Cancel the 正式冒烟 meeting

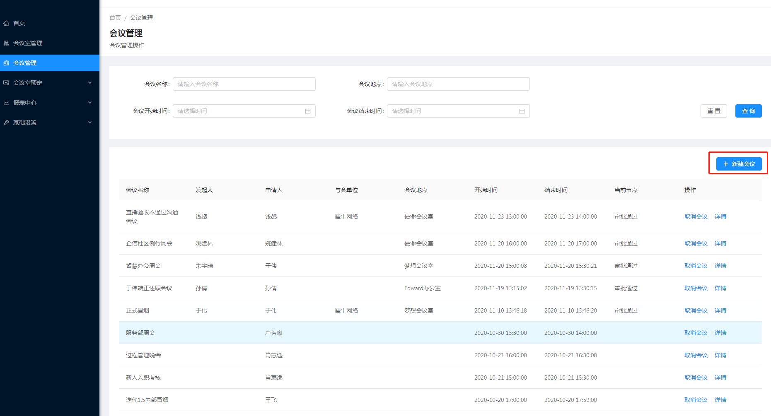pyautogui.click(x=696, y=310)
